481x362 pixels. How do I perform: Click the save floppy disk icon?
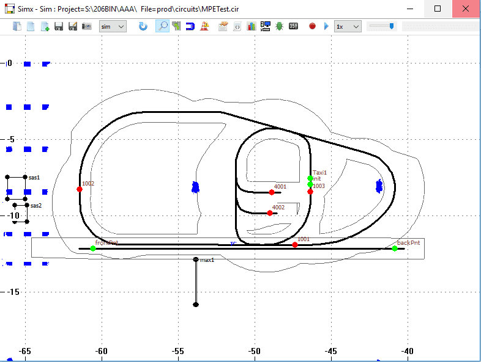(x=59, y=26)
